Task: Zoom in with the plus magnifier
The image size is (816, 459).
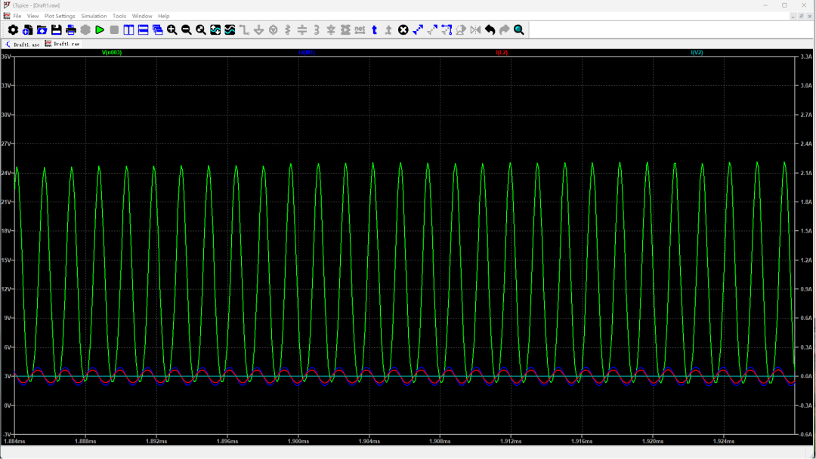Action: click(172, 30)
